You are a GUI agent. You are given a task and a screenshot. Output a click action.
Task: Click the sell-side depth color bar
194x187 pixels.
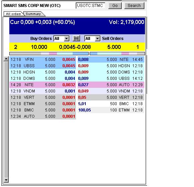coord(117,54)
